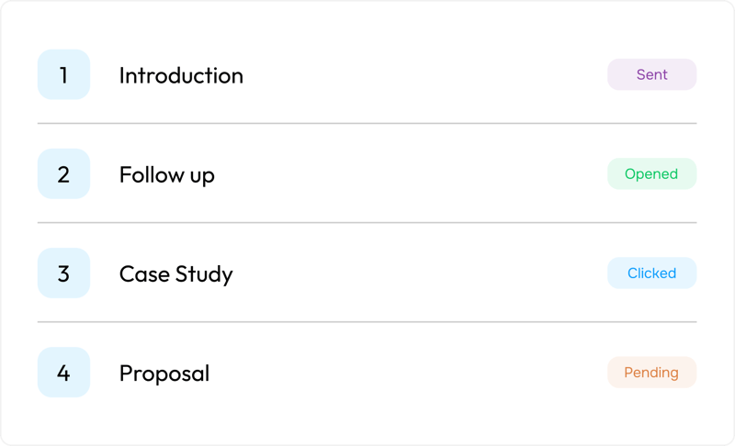Click the green Opened status badge

(x=651, y=173)
